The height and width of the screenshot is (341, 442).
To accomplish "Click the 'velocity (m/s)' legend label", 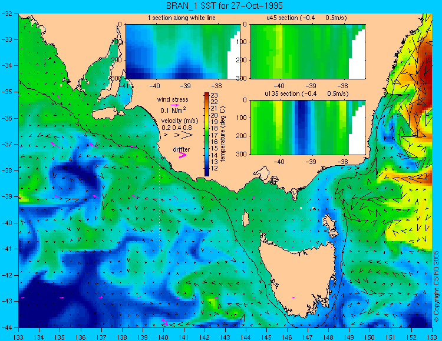I will click(180, 121).
